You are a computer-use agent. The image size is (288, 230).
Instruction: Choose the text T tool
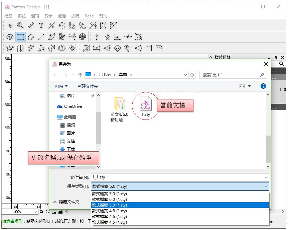click(x=41, y=25)
